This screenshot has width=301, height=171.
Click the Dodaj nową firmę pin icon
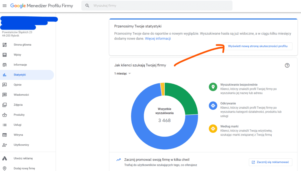[x=4, y=168]
